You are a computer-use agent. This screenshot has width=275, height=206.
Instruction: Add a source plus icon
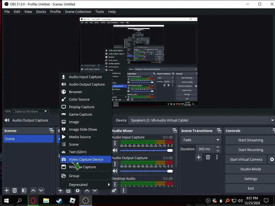point(60,190)
